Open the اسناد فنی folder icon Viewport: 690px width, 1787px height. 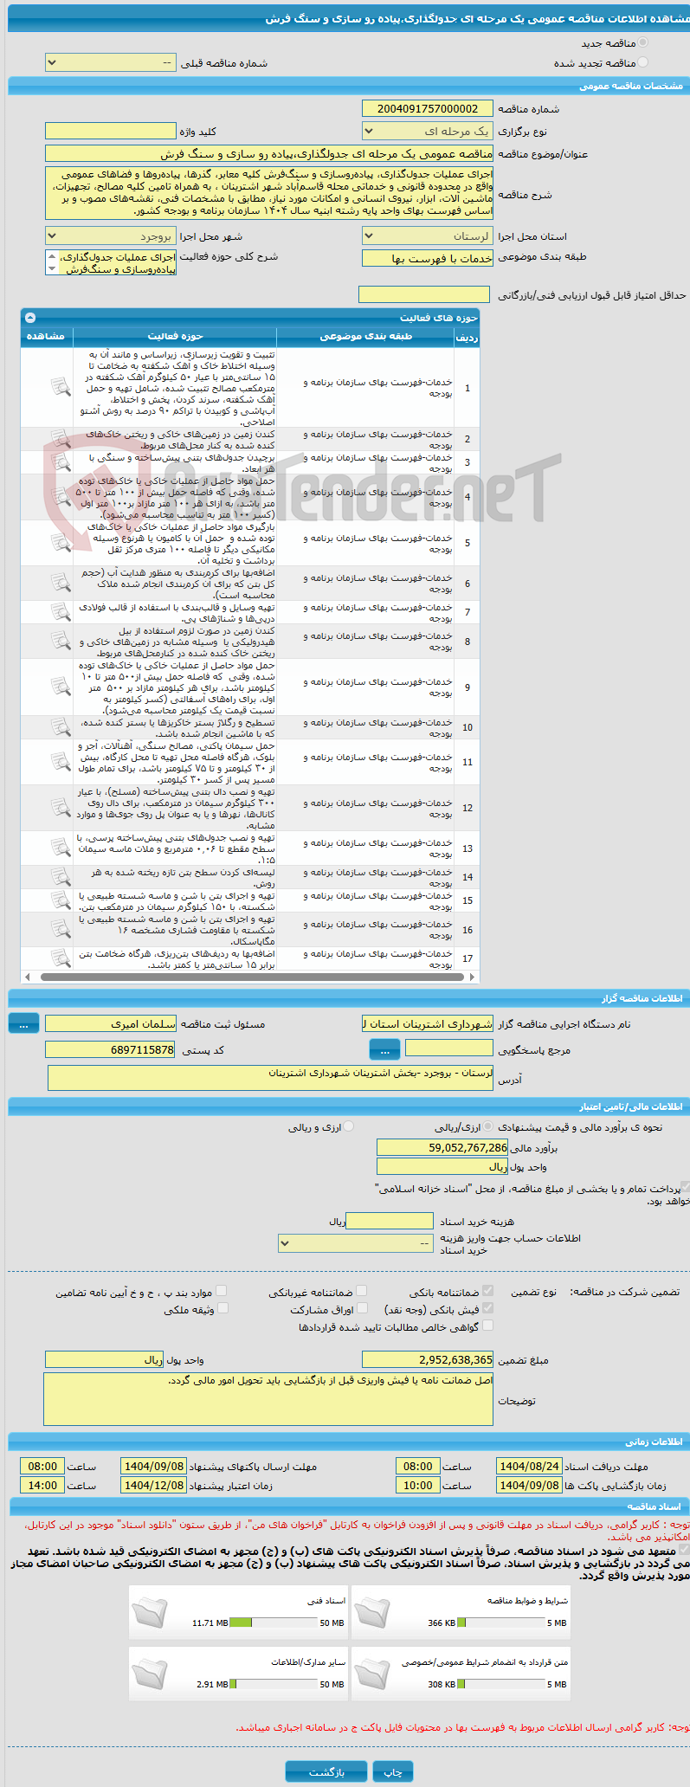click(x=150, y=1611)
